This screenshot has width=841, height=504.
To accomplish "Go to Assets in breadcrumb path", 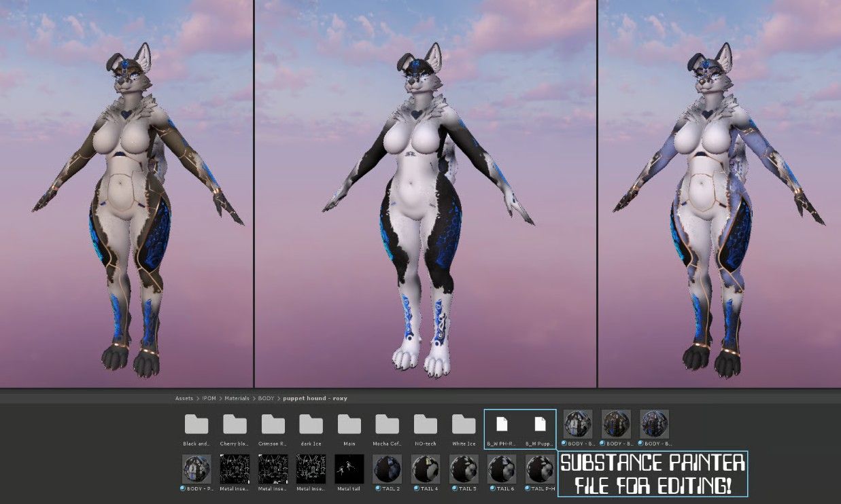I will click(184, 398).
